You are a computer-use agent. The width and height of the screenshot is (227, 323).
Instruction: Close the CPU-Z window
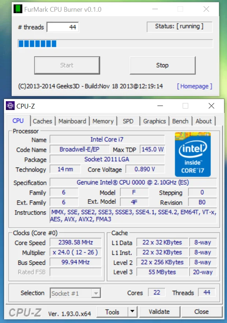coord(211,106)
